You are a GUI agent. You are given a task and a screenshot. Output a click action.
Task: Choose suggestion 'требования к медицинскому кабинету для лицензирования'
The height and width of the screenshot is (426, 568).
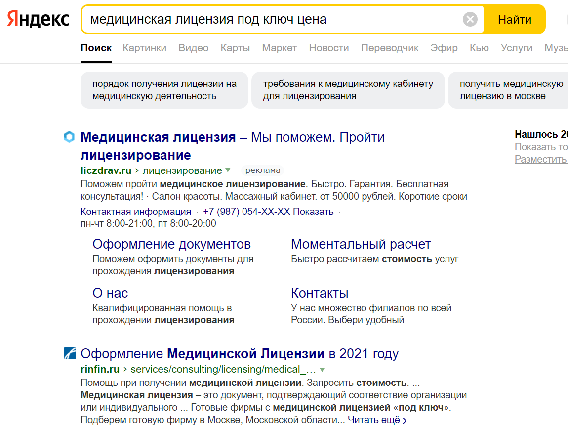coord(348,90)
